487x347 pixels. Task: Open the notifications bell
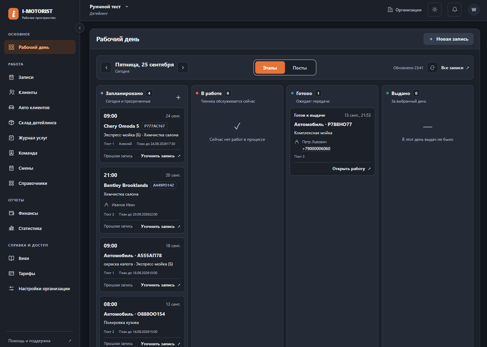(455, 10)
